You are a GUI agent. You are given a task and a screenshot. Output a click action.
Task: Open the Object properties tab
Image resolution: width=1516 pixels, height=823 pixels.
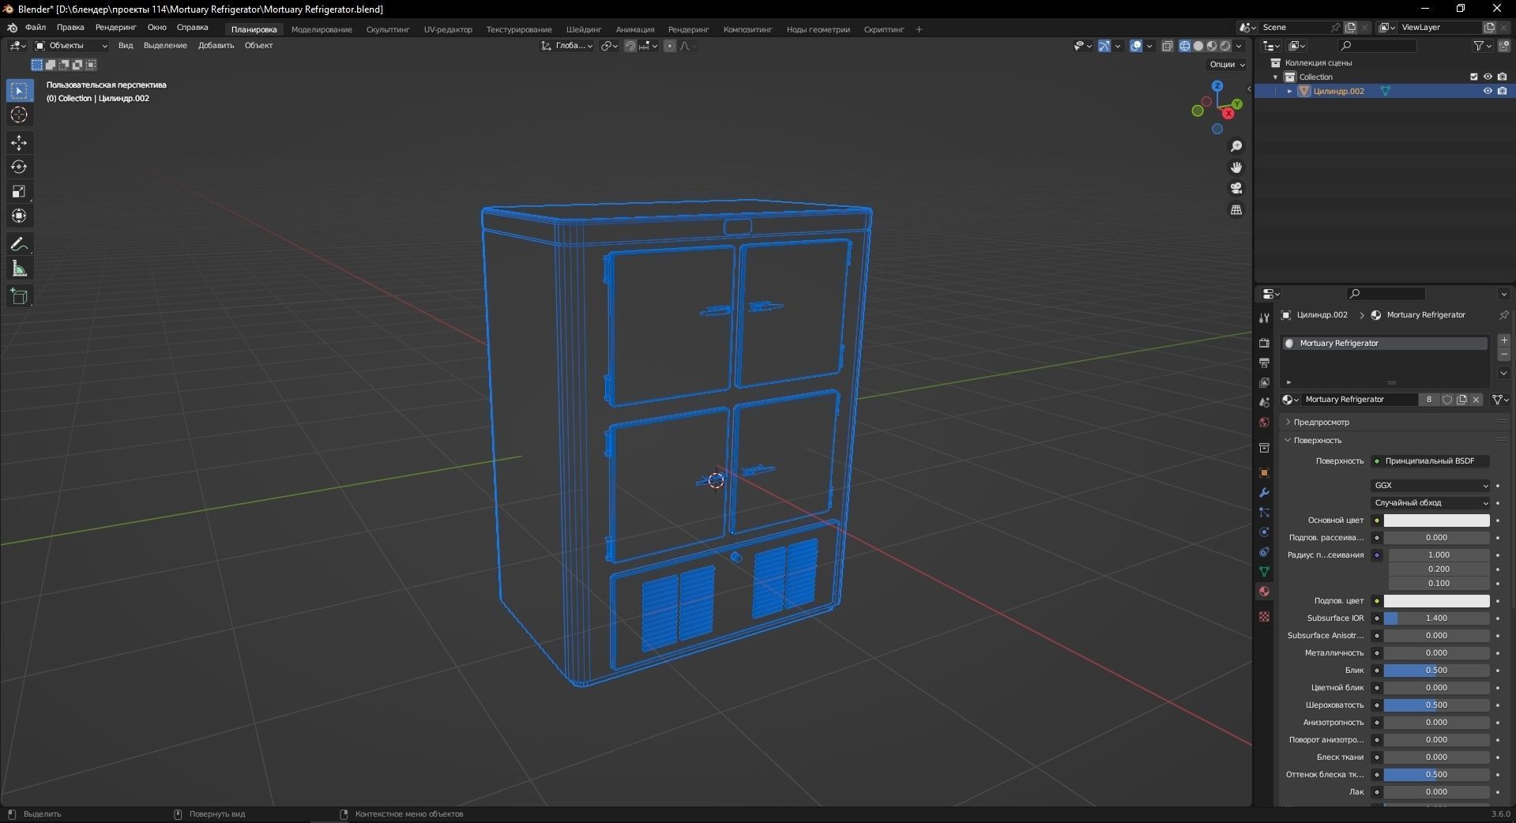point(1264,473)
